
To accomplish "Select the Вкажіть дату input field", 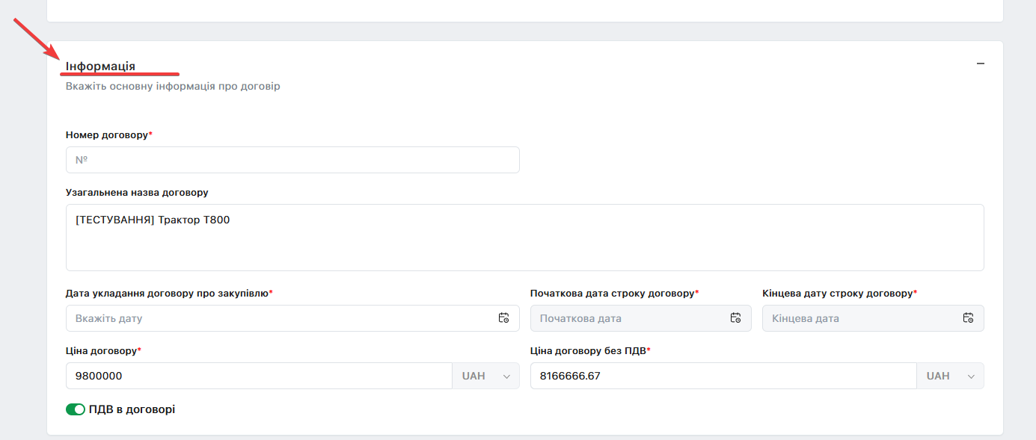I will (x=292, y=318).
